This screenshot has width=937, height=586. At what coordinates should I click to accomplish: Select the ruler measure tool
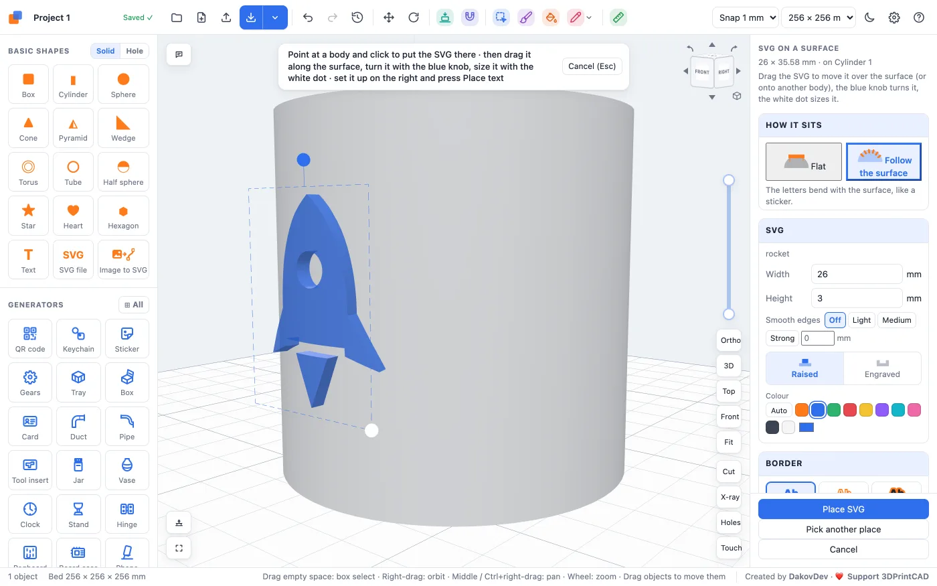click(618, 17)
